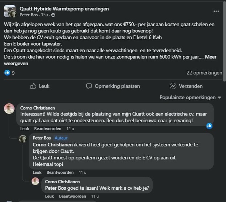Click the Opmerking plaatsen comment button

[113, 86]
